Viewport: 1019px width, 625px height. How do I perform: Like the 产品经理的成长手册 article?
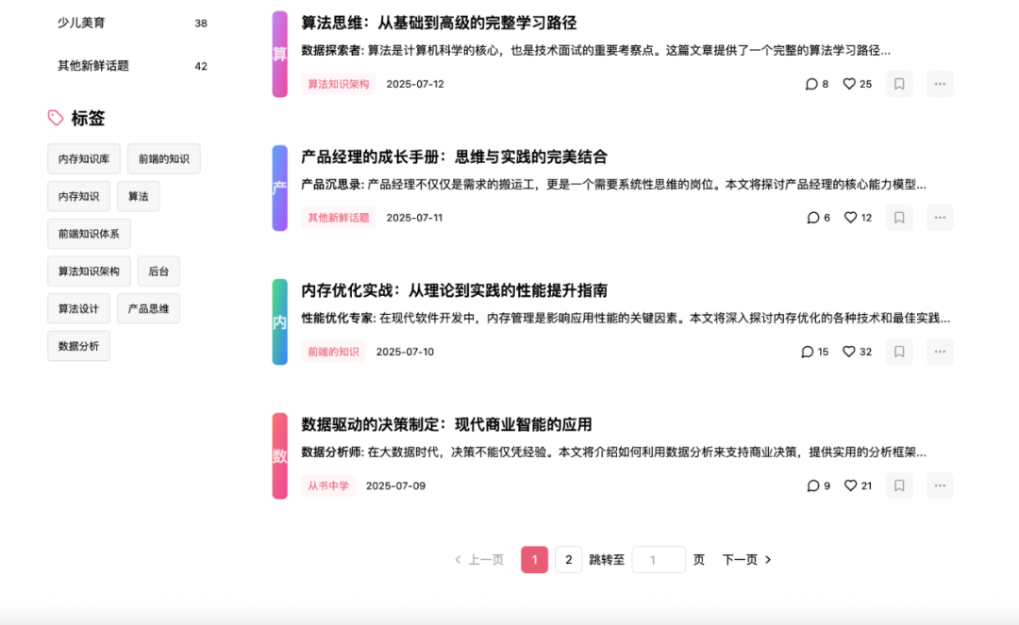(858, 218)
